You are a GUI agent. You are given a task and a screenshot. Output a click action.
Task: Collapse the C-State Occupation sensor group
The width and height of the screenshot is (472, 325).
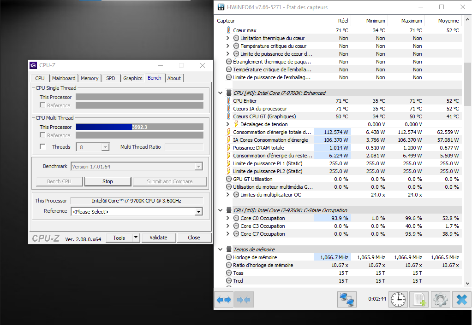(221, 210)
